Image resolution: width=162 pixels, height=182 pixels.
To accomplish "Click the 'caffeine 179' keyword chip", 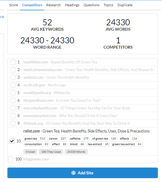I will [x=79, y=138].
